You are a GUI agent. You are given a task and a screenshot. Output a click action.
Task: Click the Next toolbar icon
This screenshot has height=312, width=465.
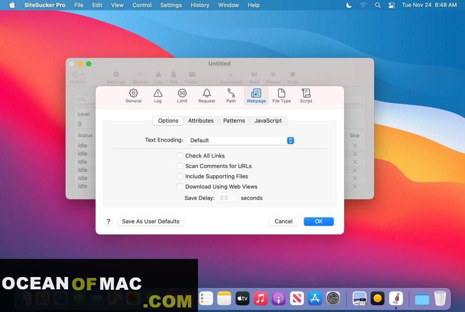tap(254, 74)
